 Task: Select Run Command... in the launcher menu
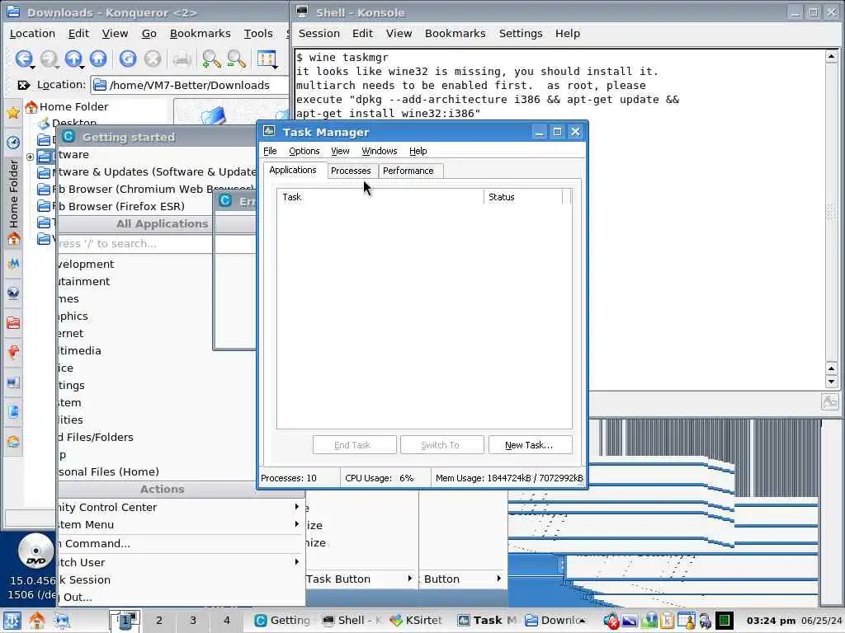[x=181, y=543]
